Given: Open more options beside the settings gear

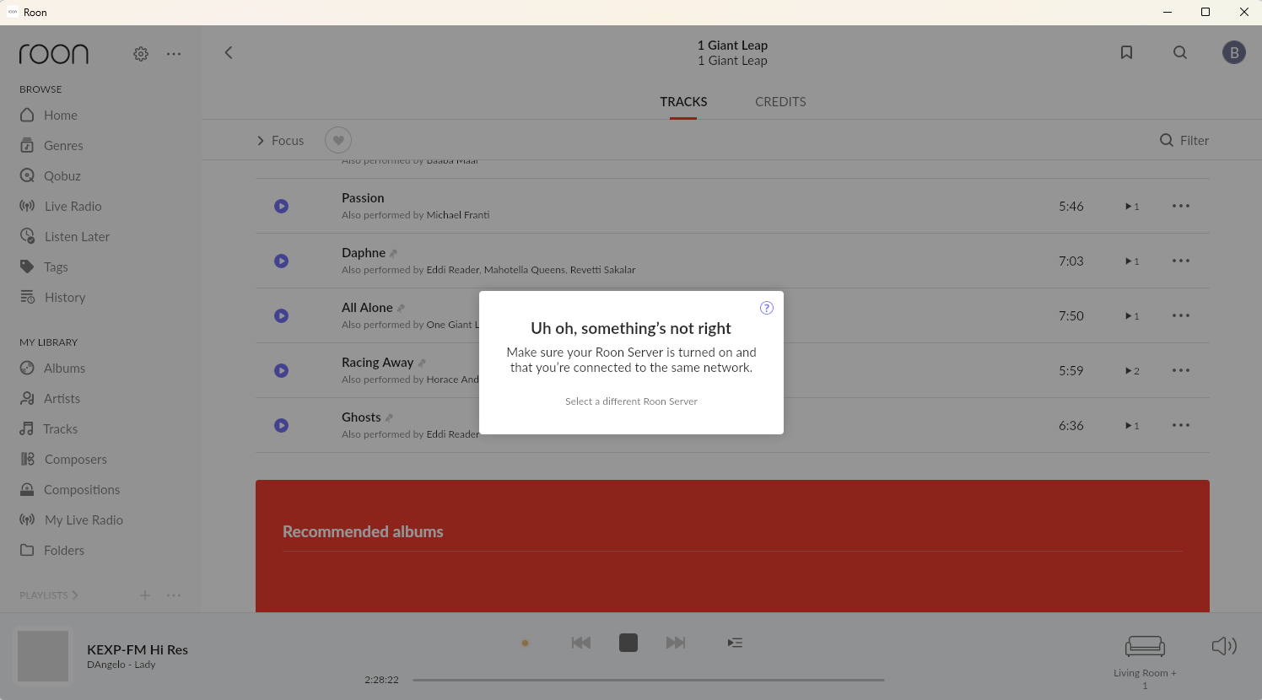Looking at the screenshot, I should click(174, 54).
